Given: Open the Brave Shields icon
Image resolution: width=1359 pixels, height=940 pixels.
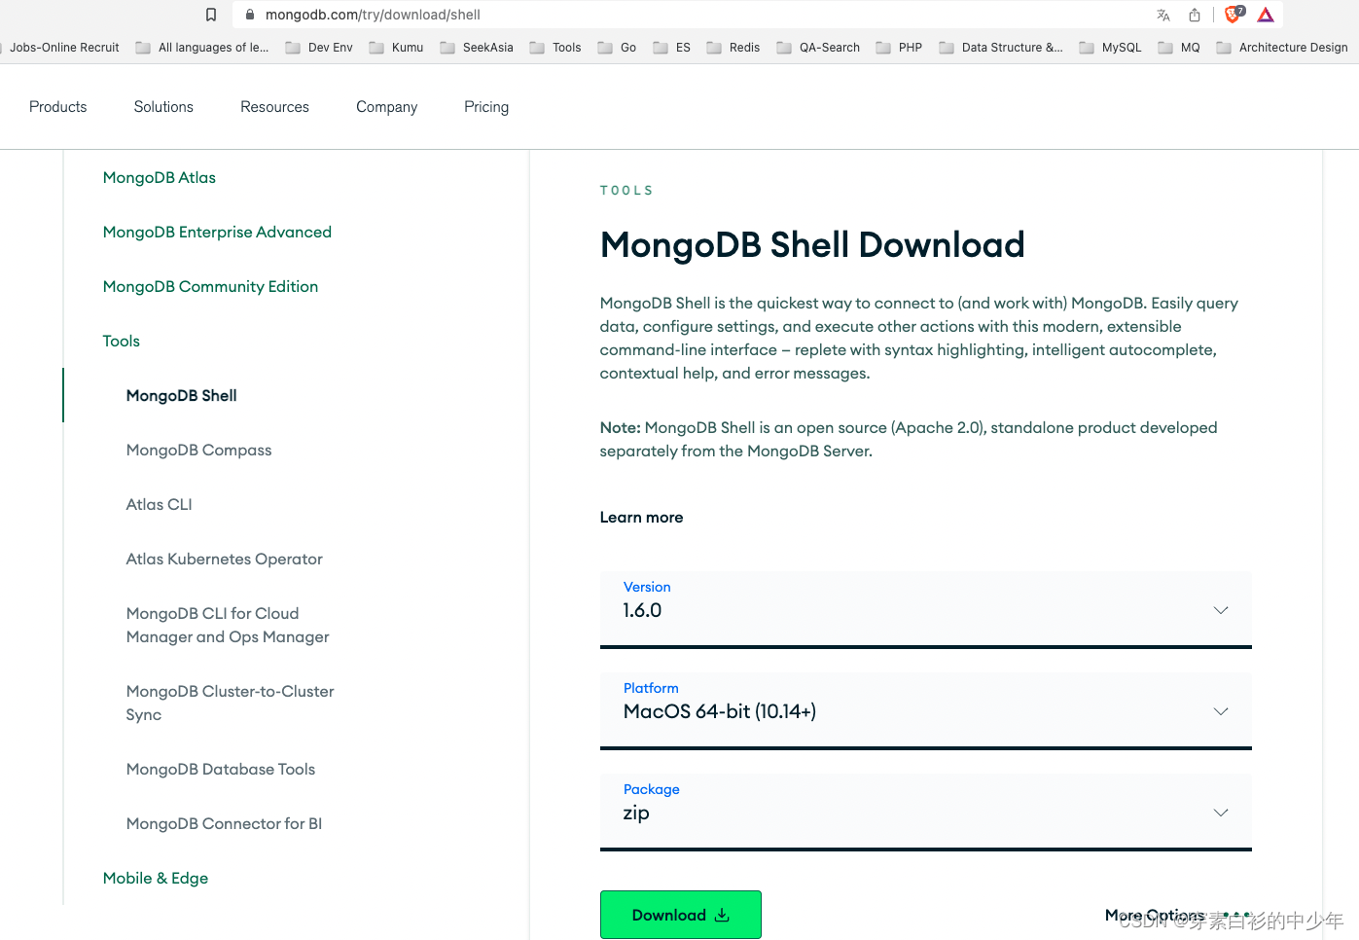Looking at the screenshot, I should (x=1232, y=15).
